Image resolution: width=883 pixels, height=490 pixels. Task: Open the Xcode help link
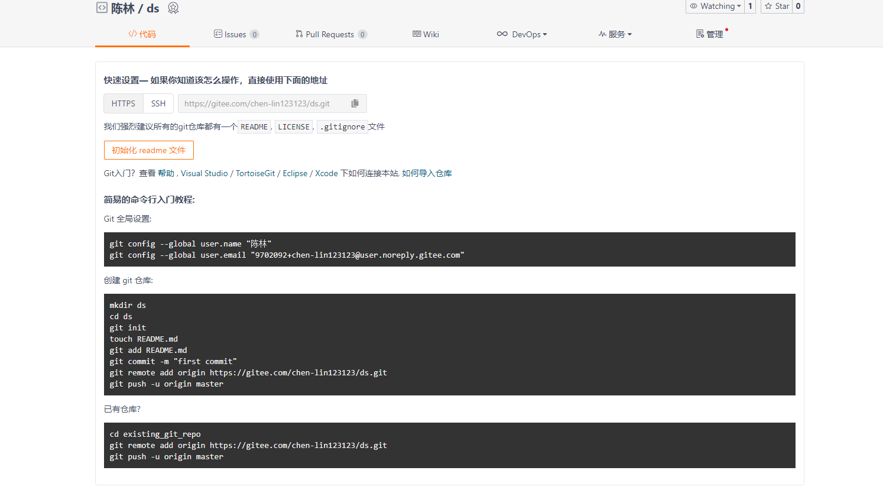coord(326,173)
